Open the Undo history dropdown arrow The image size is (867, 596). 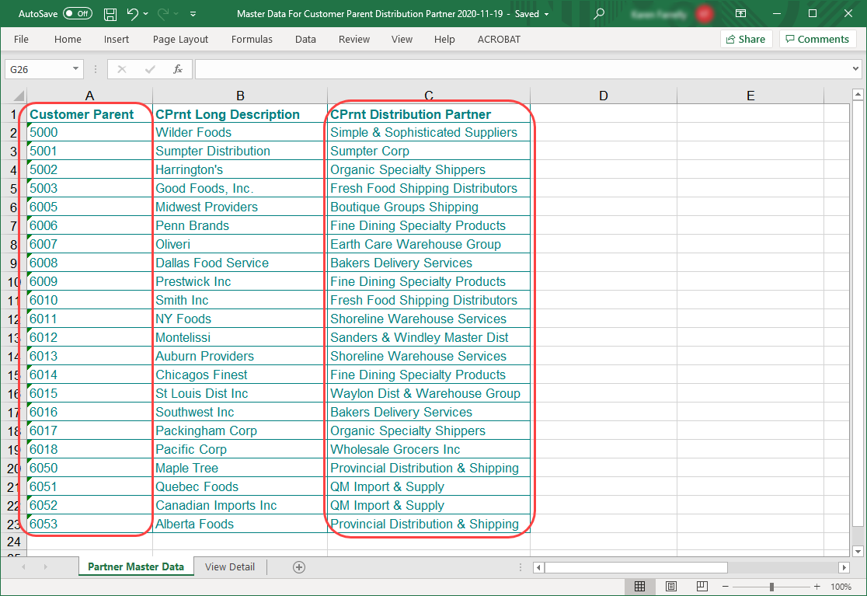tap(147, 14)
